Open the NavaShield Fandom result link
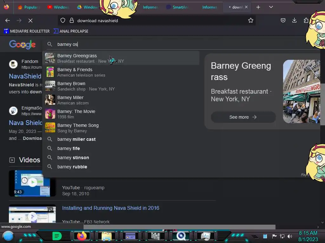The height and width of the screenshot is (243, 325). click(25, 76)
